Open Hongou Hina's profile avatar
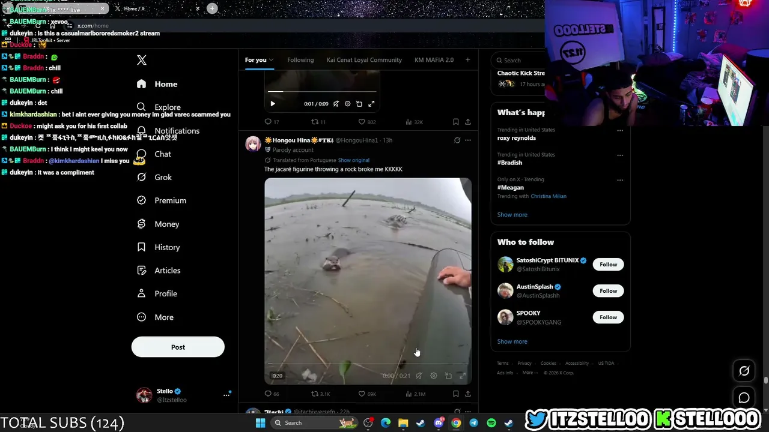 click(253, 144)
